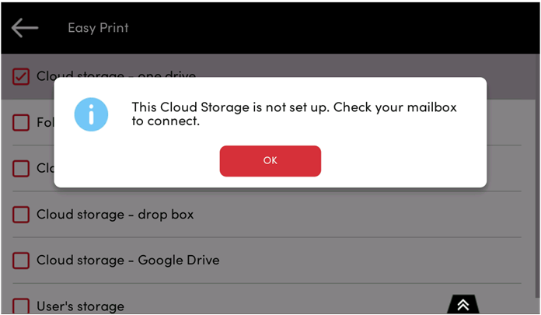The width and height of the screenshot is (541, 315).
Task: Click the partially hidden 'Fol' row label
Action: point(44,122)
